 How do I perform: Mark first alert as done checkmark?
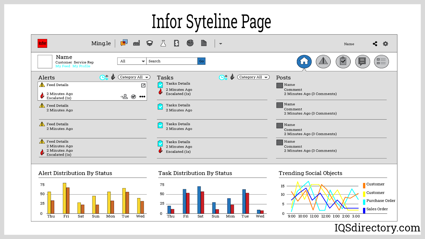point(134,97)
